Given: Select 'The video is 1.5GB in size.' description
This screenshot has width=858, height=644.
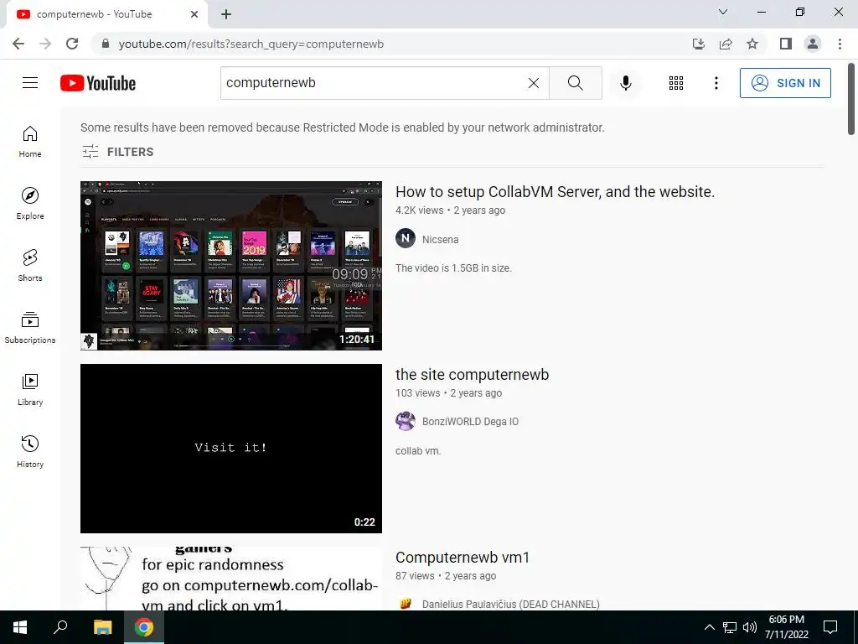Looking at the screenshot, I should [453, 268].
